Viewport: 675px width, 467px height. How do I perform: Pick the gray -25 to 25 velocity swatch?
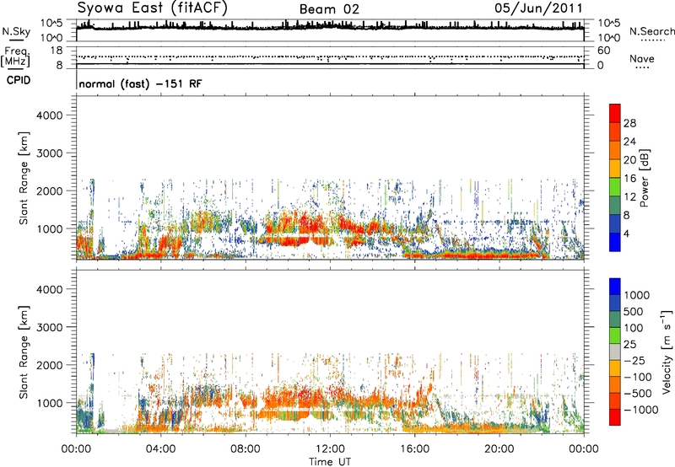click(615, 352)
